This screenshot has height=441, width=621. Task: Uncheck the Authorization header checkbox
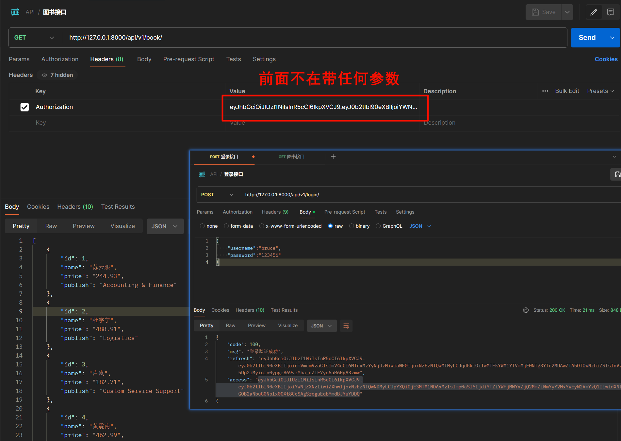[25, 107]
